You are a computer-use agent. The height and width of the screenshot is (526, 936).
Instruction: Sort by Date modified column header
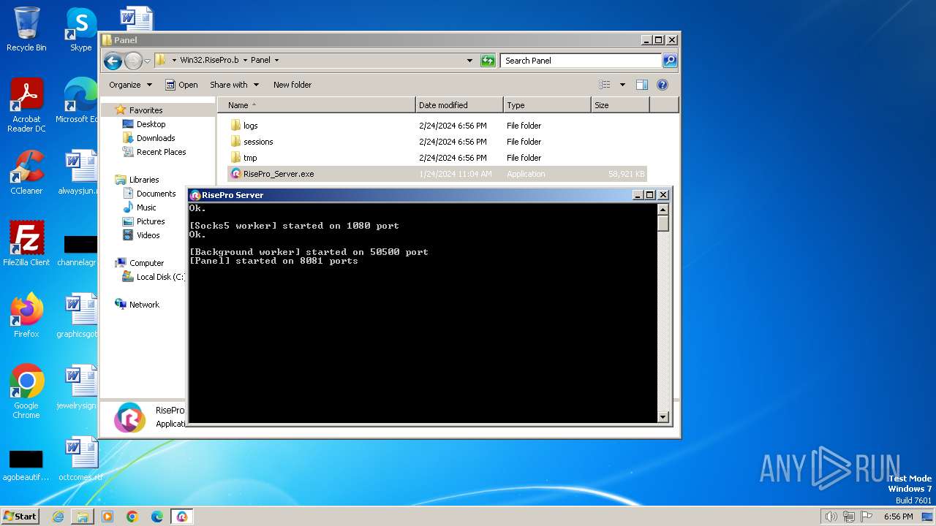coord(459,105)
